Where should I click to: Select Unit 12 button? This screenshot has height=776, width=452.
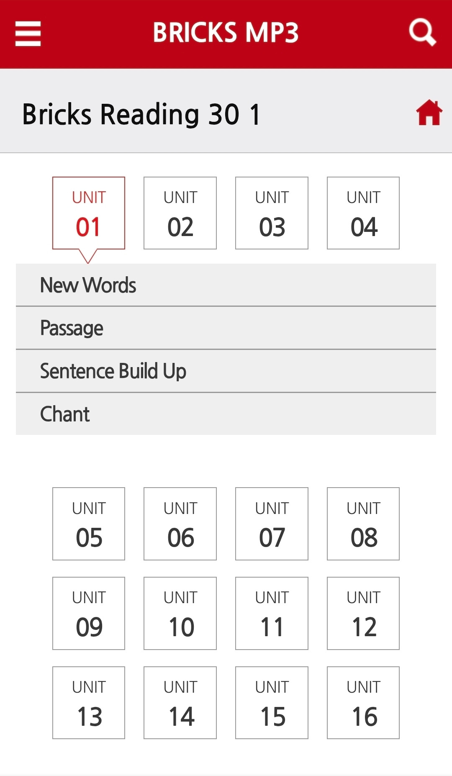pyautogui.click(x=363, y=613)
